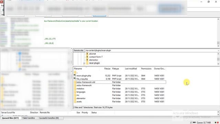Select contact-form-7 in the remote tree
This screenshot has width=220, height=124.
coord(96,57)
